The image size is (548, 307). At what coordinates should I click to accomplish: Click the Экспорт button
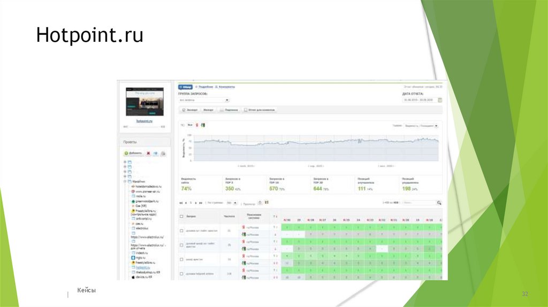(x=190, y=110)
